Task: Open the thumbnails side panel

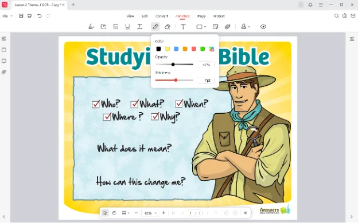Action: pyautogui.click(x=4, y=39)
